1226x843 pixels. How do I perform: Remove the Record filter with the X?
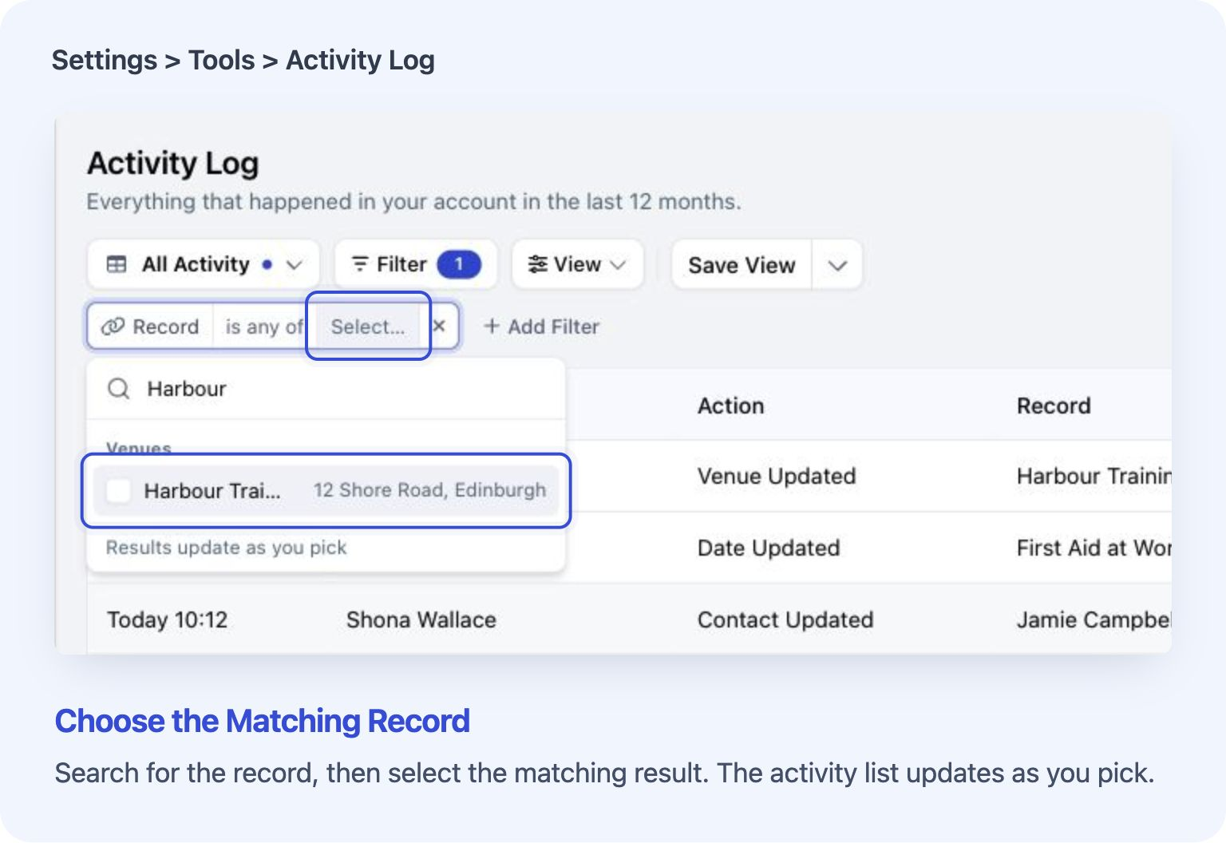439,326
